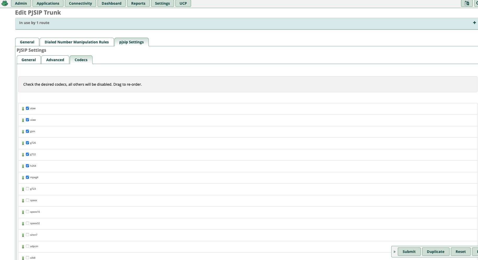
Task: Click the reorder arrow for alaw
Action: pos(23,109)
